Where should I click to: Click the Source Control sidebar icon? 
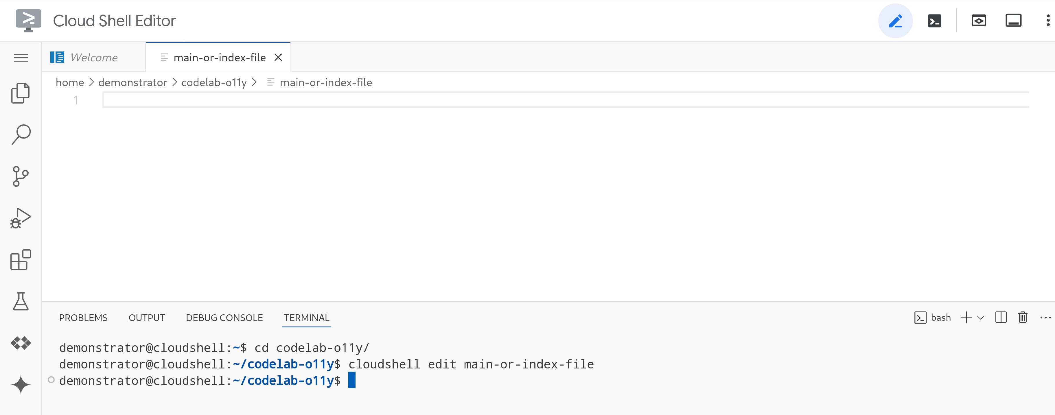(x=20, y=176)
